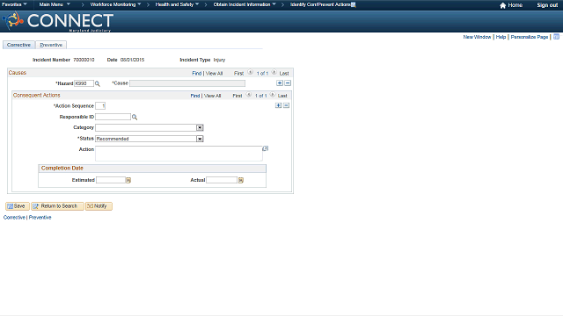Click Last in Consequent Actions header

pos(282,96)
